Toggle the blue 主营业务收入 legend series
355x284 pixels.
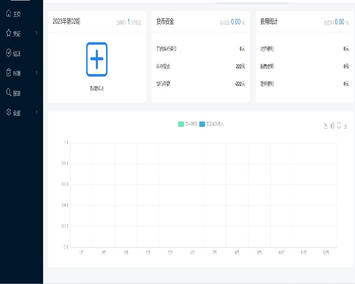211,124
